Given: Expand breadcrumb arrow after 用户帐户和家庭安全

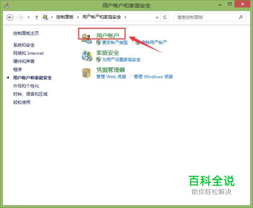Looking at the screenshot, I should [x=125, y=17].
